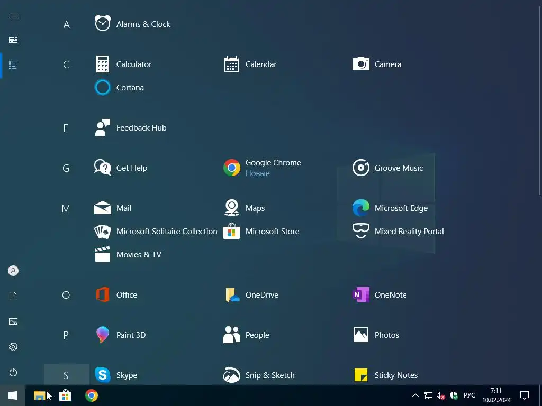Open the Calendar app icon

pyautogui.click(x=232, y=64)
